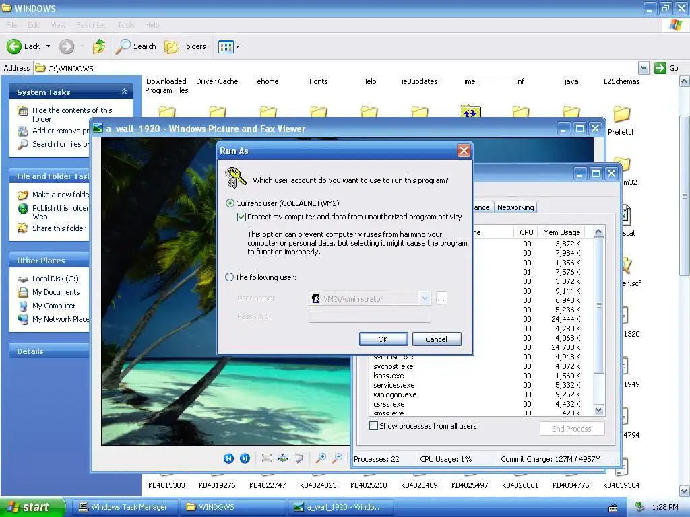690x517 pixels.
Task: Open the Start menu
Action: (x=32, y=507)
